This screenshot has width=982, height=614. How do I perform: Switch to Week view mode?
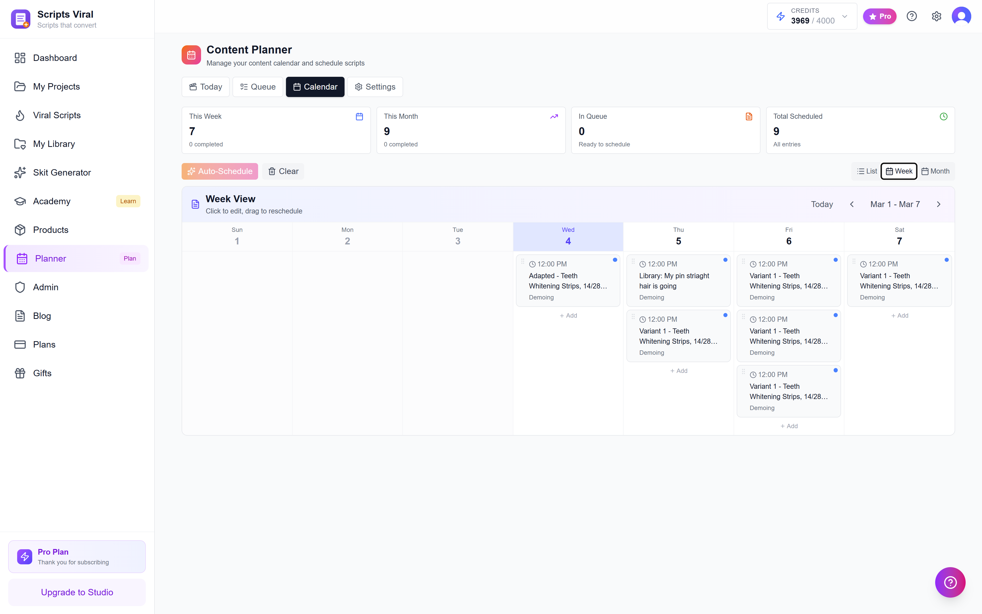point(899,171)
